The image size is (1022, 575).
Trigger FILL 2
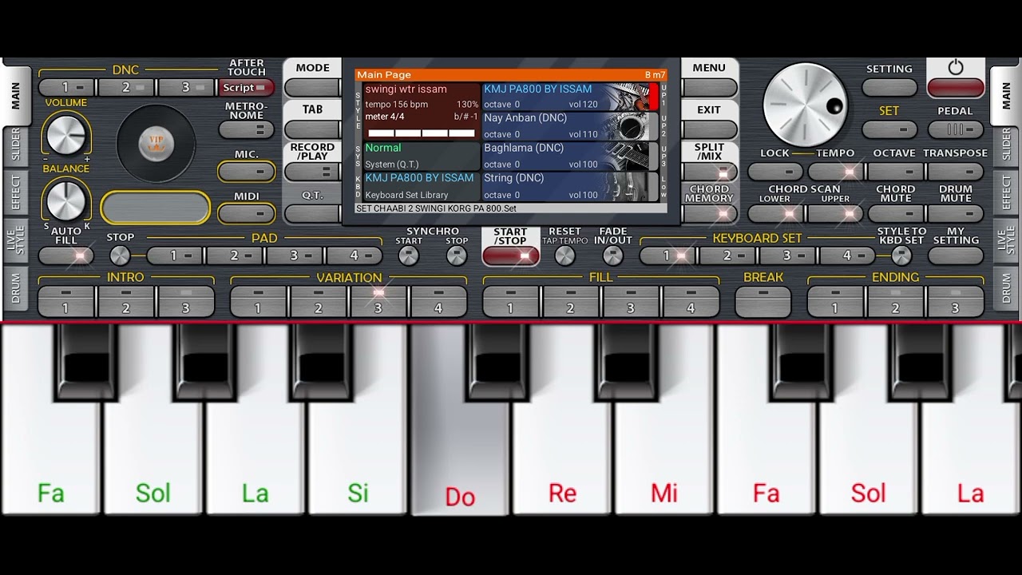[x=571, y=302]
